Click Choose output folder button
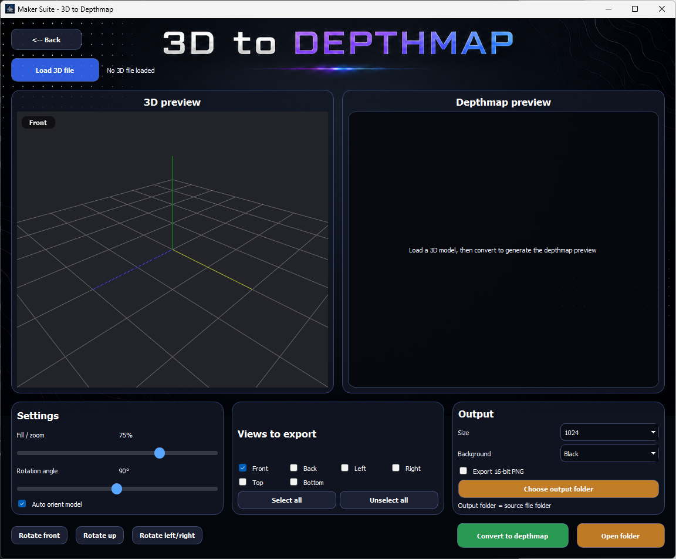Viewport: 676px width, 559px height. pyautogui.click(x=558, y=489)
